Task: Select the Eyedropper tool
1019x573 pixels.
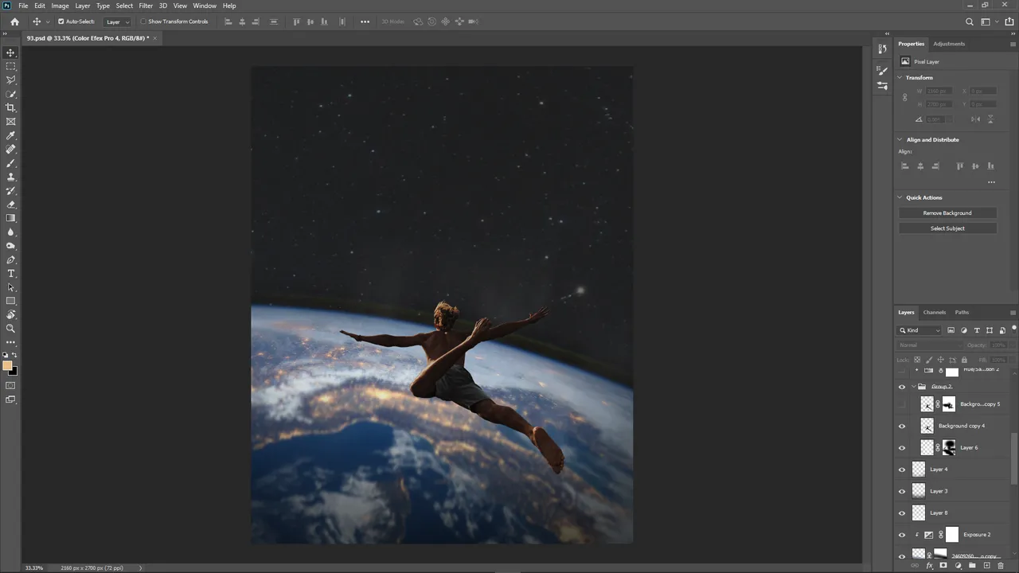Action: 10,135
